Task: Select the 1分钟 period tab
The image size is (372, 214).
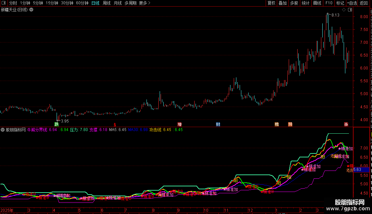Action: (25, 3)
